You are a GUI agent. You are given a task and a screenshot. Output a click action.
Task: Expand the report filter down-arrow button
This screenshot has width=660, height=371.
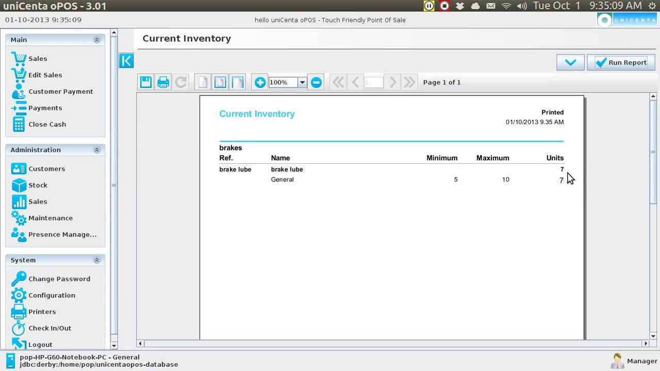click(x=570, y=62)
